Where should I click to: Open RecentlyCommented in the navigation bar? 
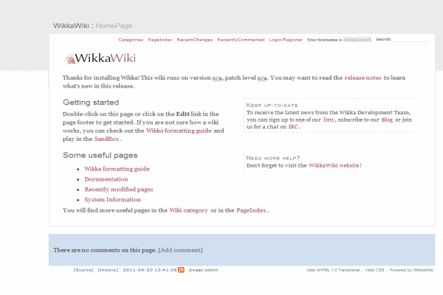click(241, 40)
